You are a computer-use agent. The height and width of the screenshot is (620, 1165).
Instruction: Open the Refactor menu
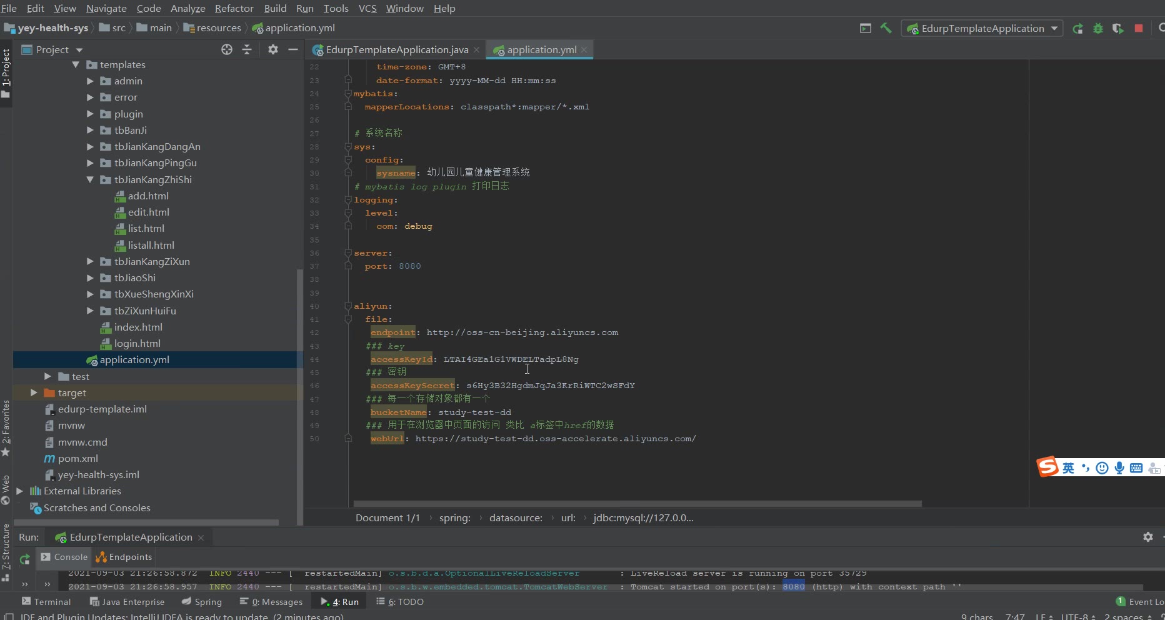point(234,8)
